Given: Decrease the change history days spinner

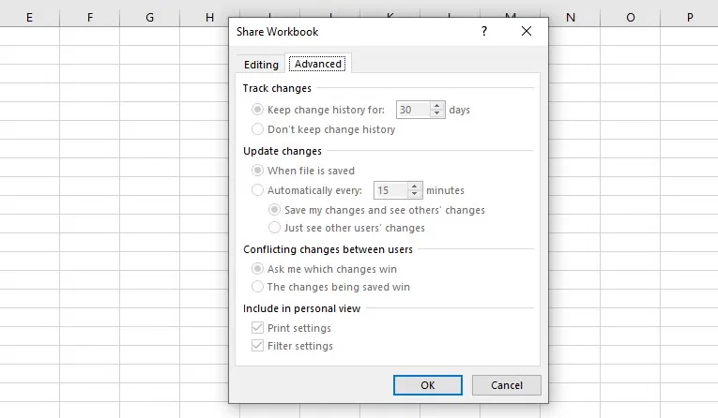Looking at the screenshot, I should click(436, 113).
